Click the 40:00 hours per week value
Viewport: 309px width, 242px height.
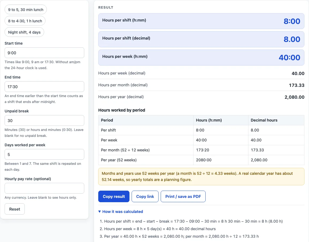tap(290, 58)
